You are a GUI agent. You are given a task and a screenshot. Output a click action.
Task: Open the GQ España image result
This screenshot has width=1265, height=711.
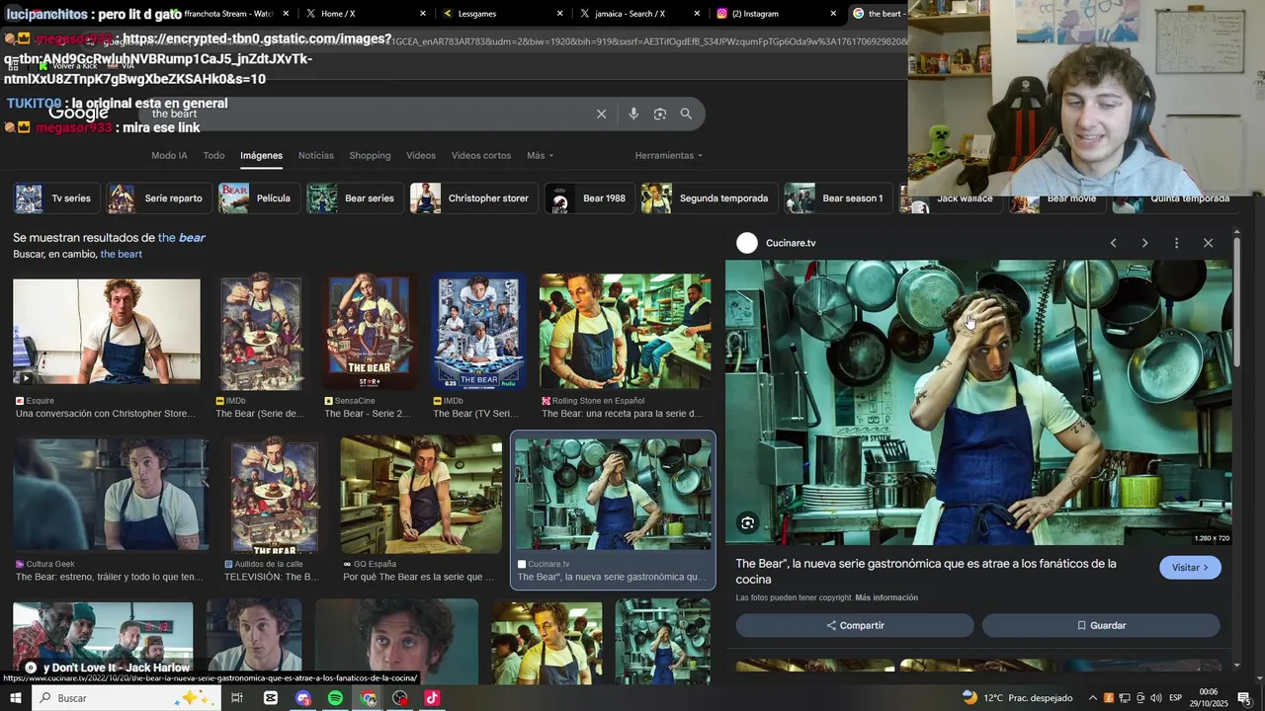pyautogui.click(x=421, y=496)
